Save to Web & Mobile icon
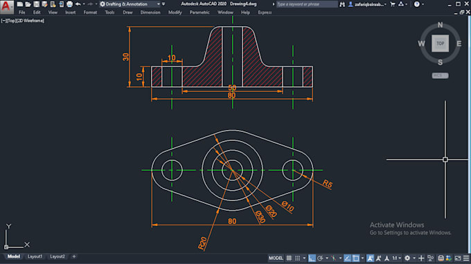This screenshot has width=471, height=264. [61, 4]
